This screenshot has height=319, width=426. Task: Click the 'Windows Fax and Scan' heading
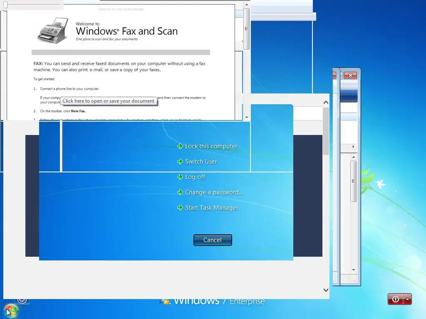pos(126,31)
